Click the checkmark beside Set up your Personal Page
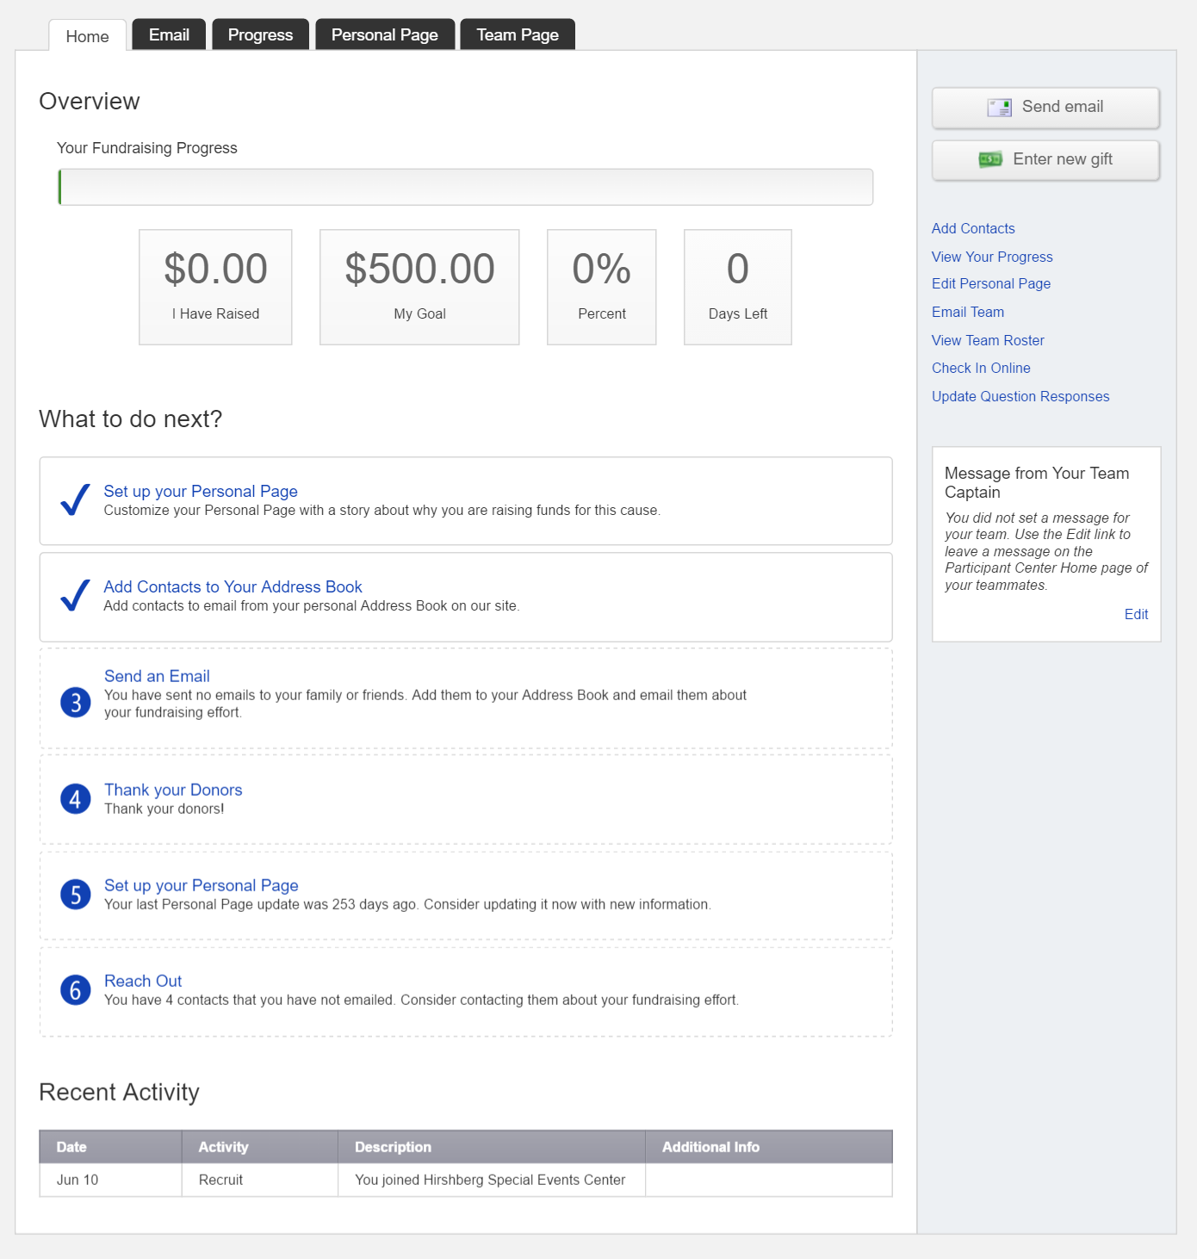The width and height of the screenshot is (1197, 1259). (76, 499)
